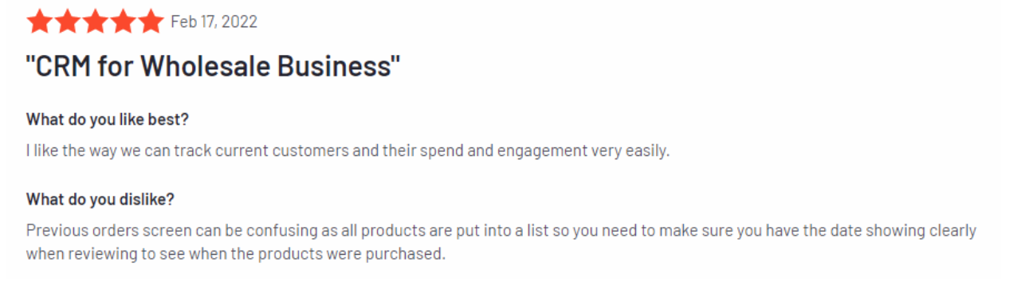Click the second orange rating star
This screenshot has width=1033, height=293.
pos(68,21)
